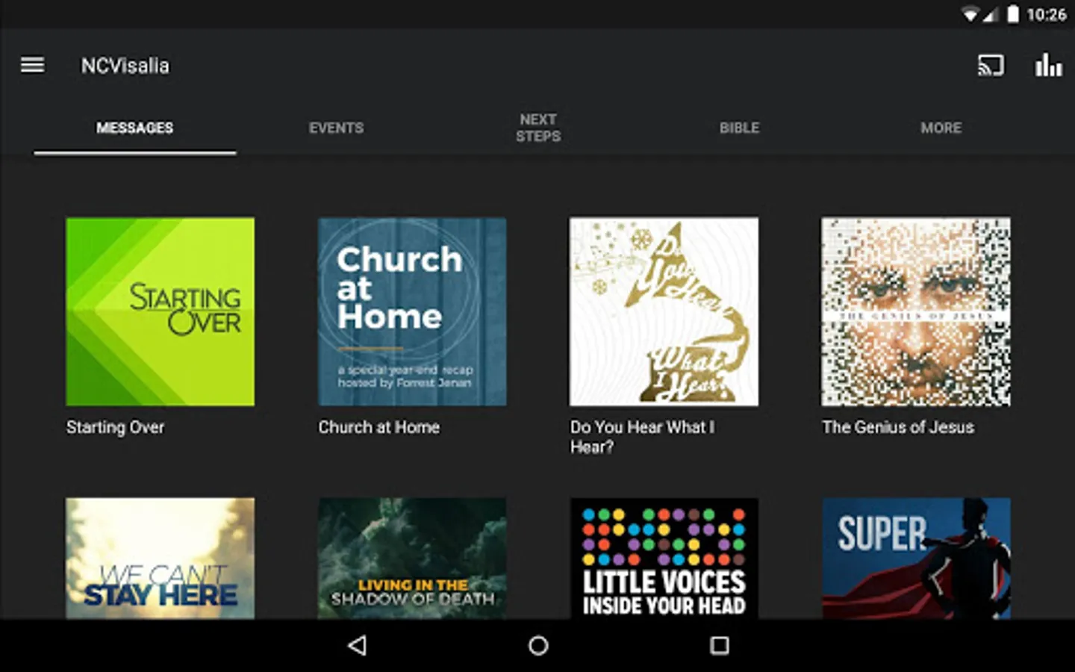Tap the Android home button
This screenshot has width=1075, height=672.
coord(538,645)
